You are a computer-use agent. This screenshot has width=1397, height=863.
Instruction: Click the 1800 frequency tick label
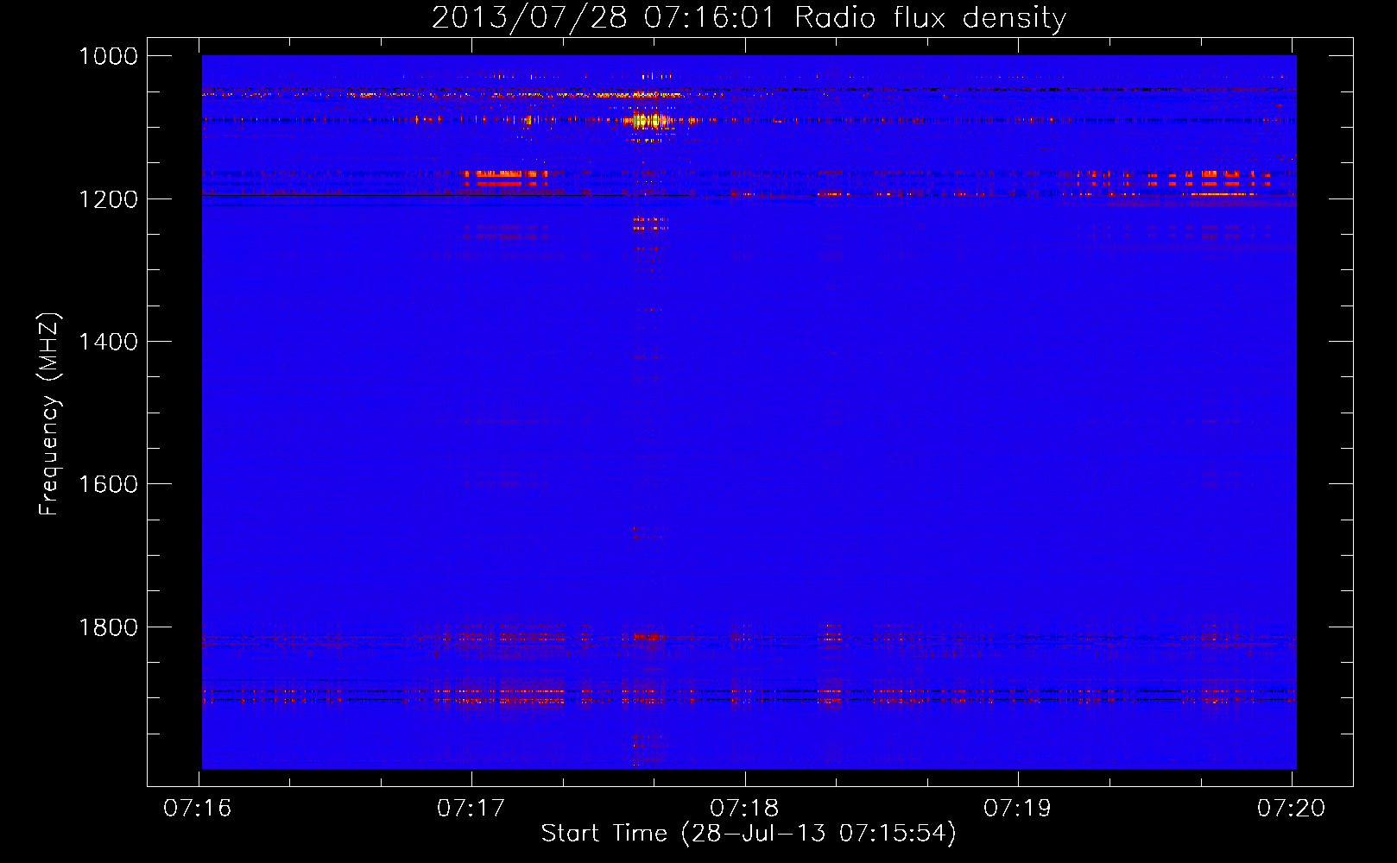pos(108,627)
